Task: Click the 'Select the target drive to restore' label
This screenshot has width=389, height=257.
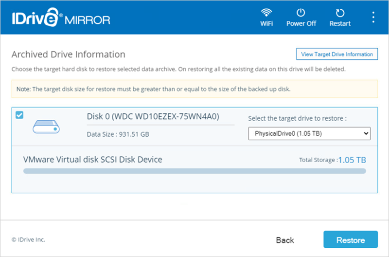Action: point(297,118)
